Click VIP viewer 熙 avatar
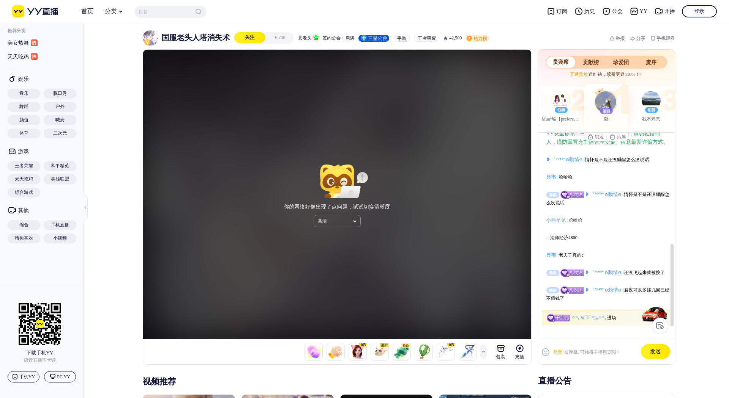 (x=606, y=102)
